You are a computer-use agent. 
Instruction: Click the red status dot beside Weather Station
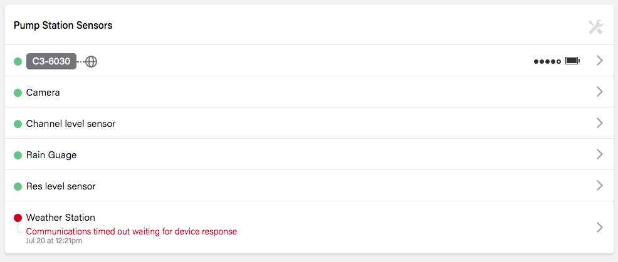pyautogui.click(x=18, y=218)
